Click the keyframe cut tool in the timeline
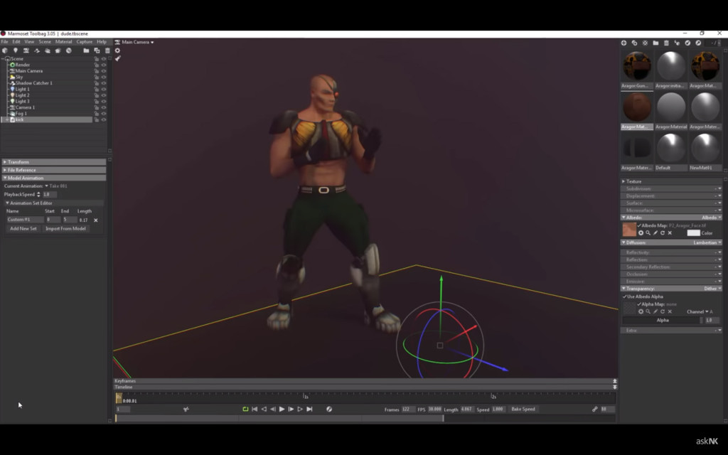Screen dimensions: 728x455 pyautogui.click(x=186, y=409)
